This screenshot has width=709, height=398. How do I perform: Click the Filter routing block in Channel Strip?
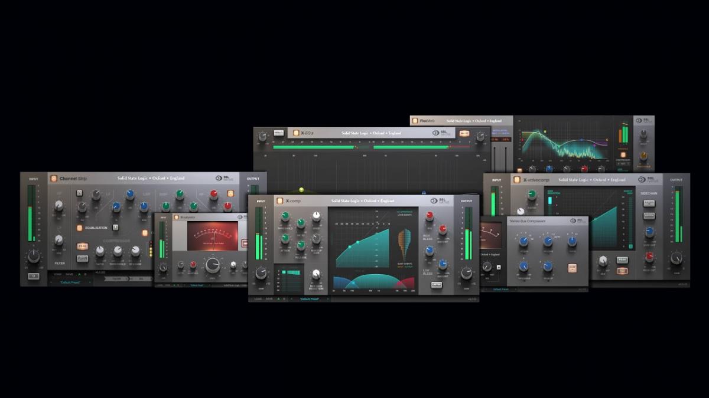tap(117, 278)
